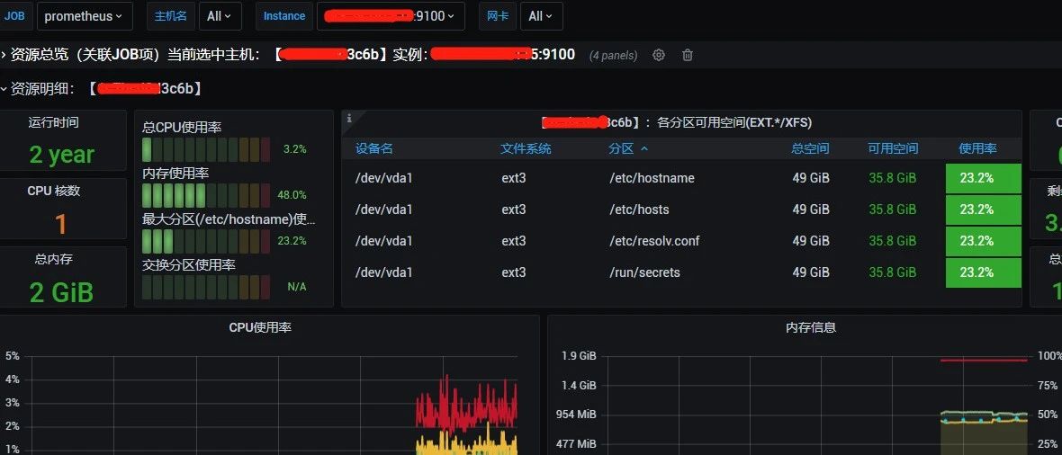Click the (4 panels) label
The width and height of the screenshot is (1062, 455).
tap(614, 56)
